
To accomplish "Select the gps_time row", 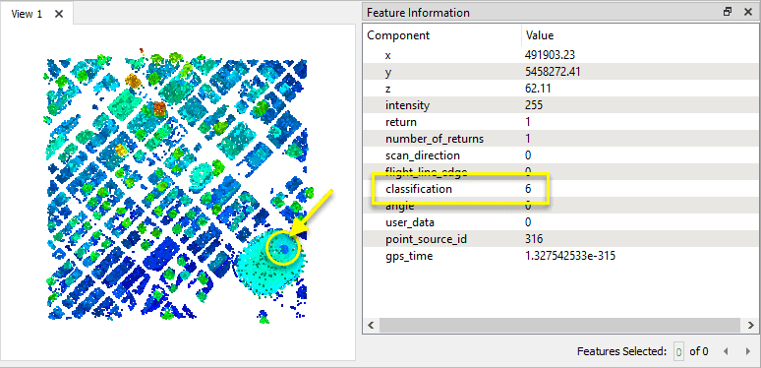I will point(560,256).
